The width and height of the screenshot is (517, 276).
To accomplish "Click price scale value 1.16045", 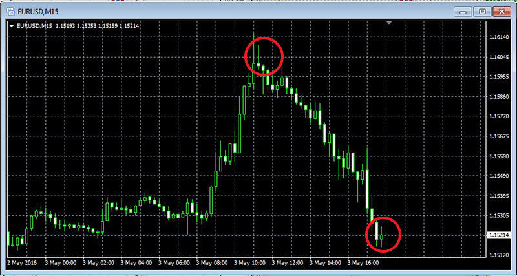I will [498, 57].
